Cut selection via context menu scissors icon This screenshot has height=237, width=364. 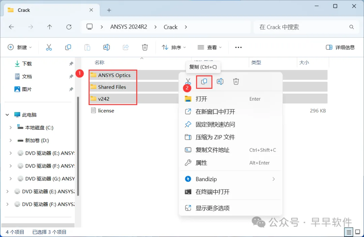(188, 81)
